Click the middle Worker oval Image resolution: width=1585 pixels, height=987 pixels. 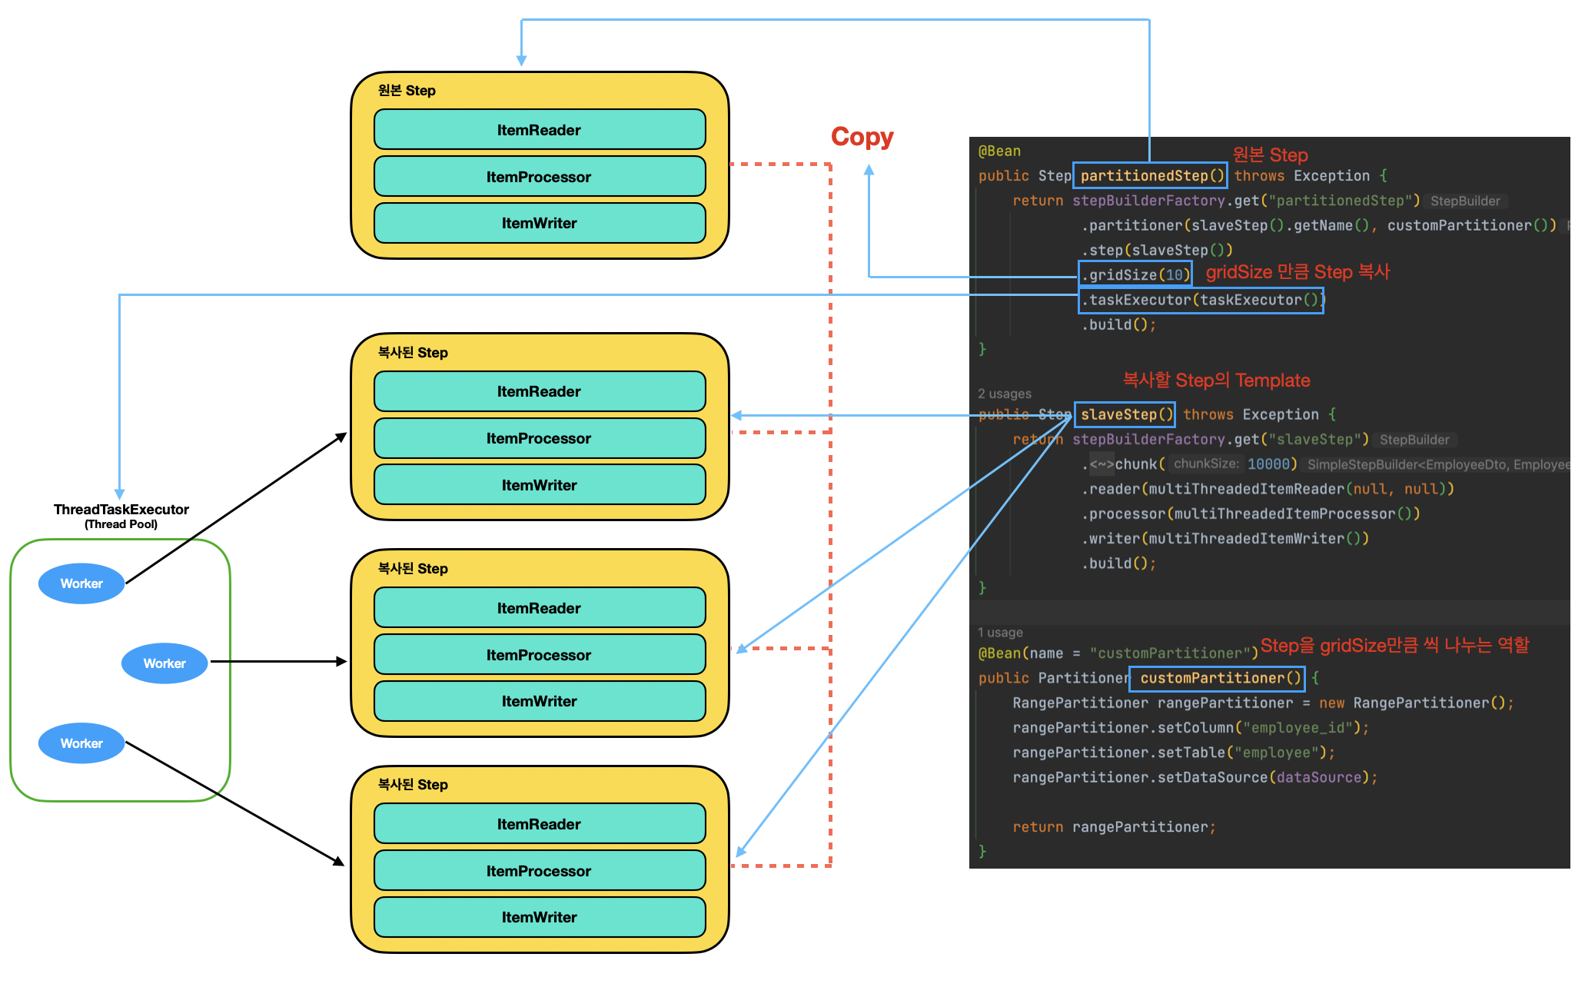point(164,663)
